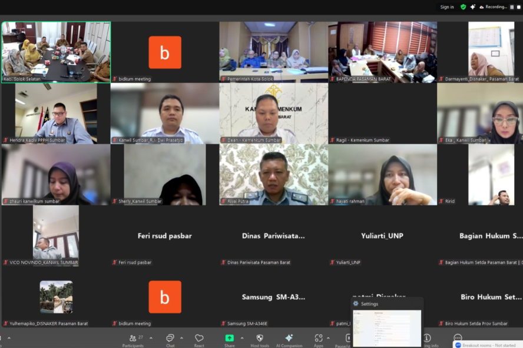
Task: Click the green Share screen button
Action: pos(229,339)
